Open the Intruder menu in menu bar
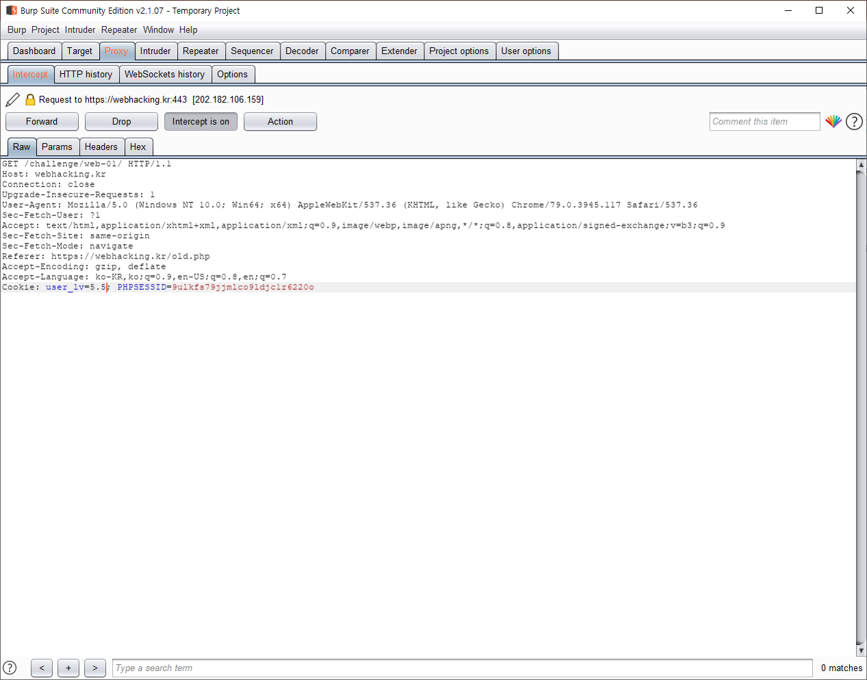867x680 pixels. 80,30
